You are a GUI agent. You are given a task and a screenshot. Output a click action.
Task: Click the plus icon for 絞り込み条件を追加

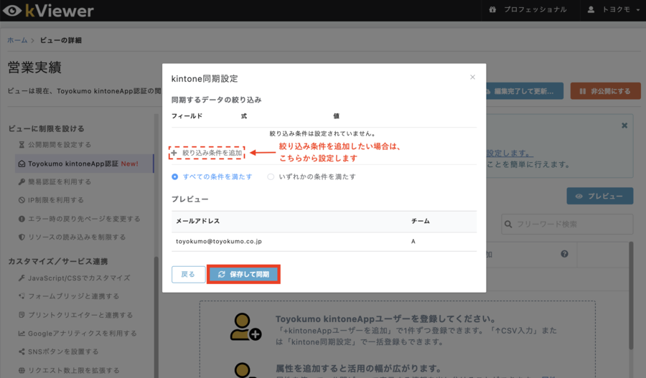[174, 153]
